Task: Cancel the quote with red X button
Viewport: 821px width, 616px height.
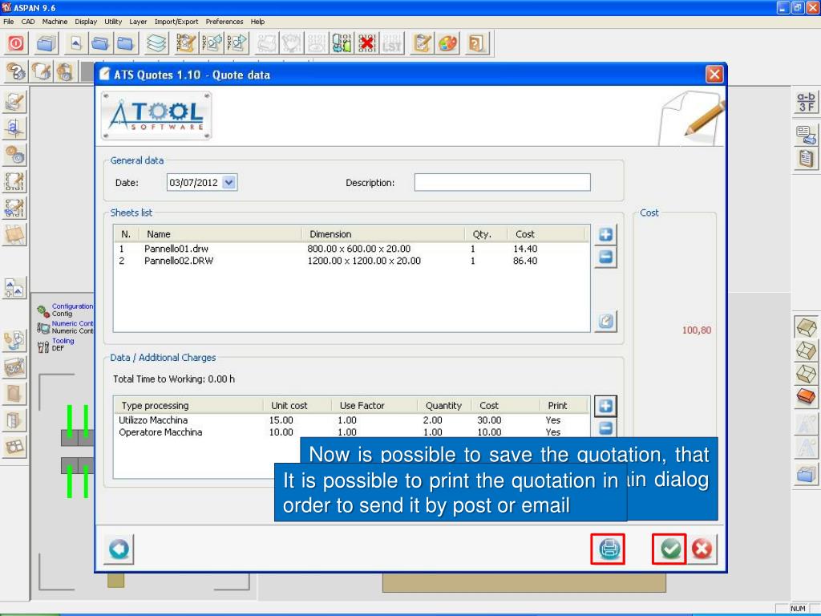Action: click(x=702, y=549)
